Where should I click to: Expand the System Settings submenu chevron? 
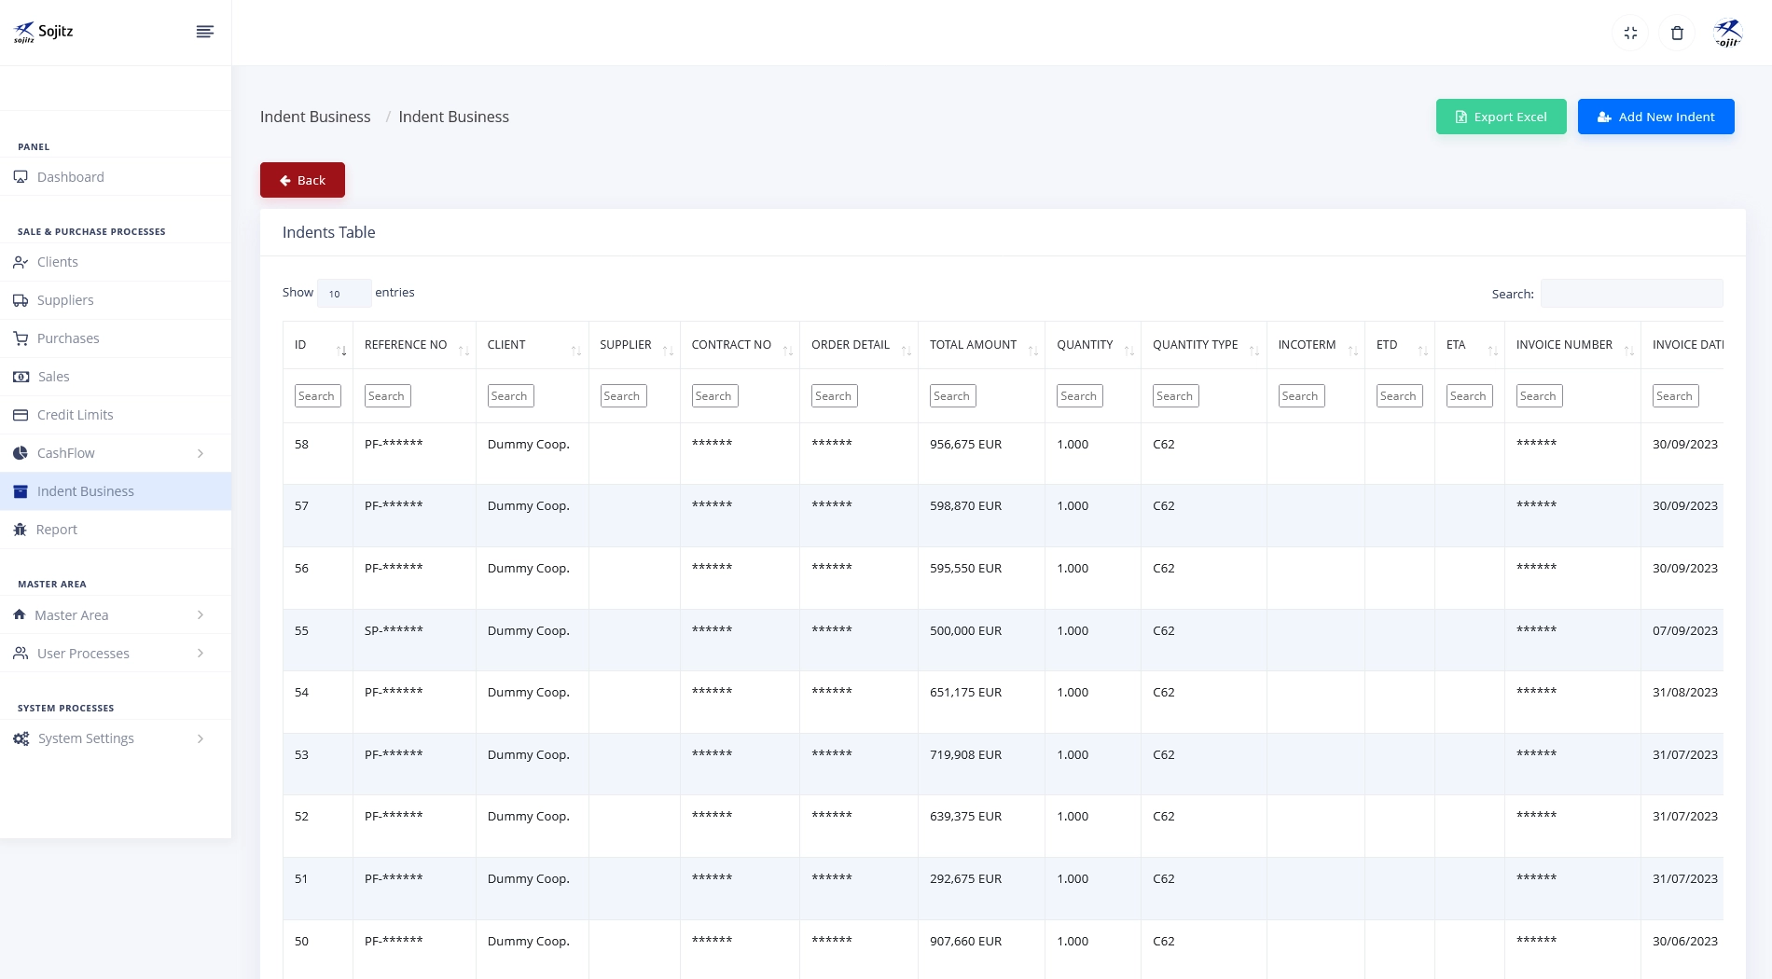click(x=201, y=738)
